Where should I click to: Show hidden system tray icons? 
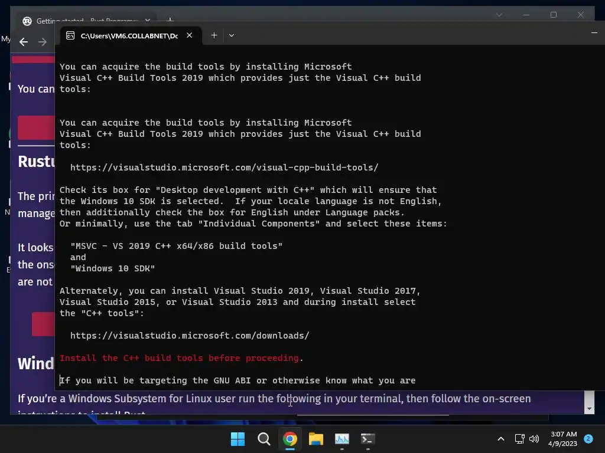tap(501, 439)
